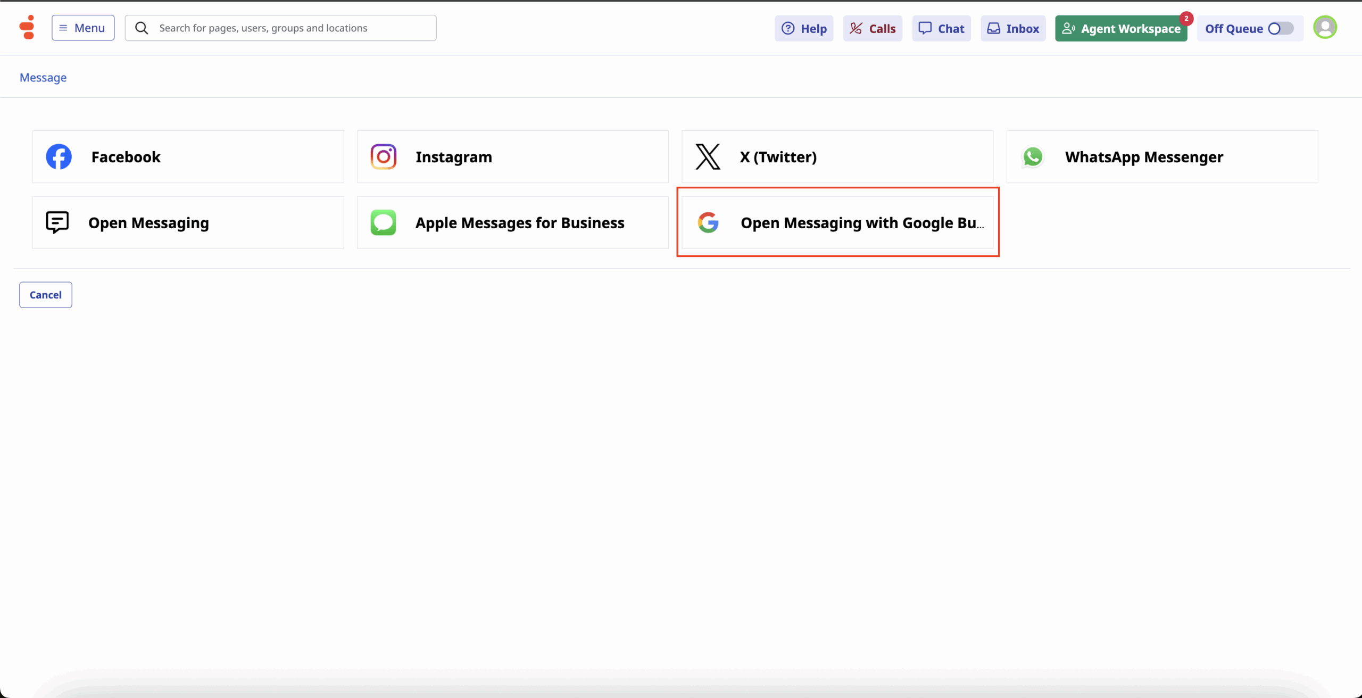
Task: Open the Help panel
Action: tap(804, 29)
